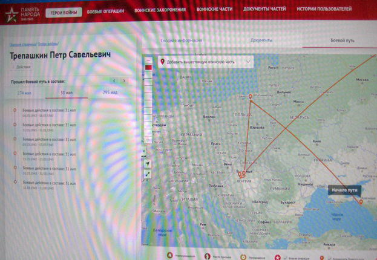Open map fullscreen with the expand icon

tap(148, 174)
